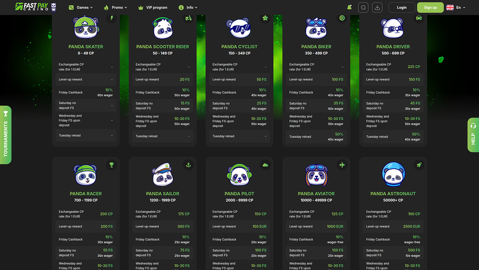Click the car icon on Panda Driver card
The width and height of the screenshot is (479, 270).
click(x=419, y=18)
